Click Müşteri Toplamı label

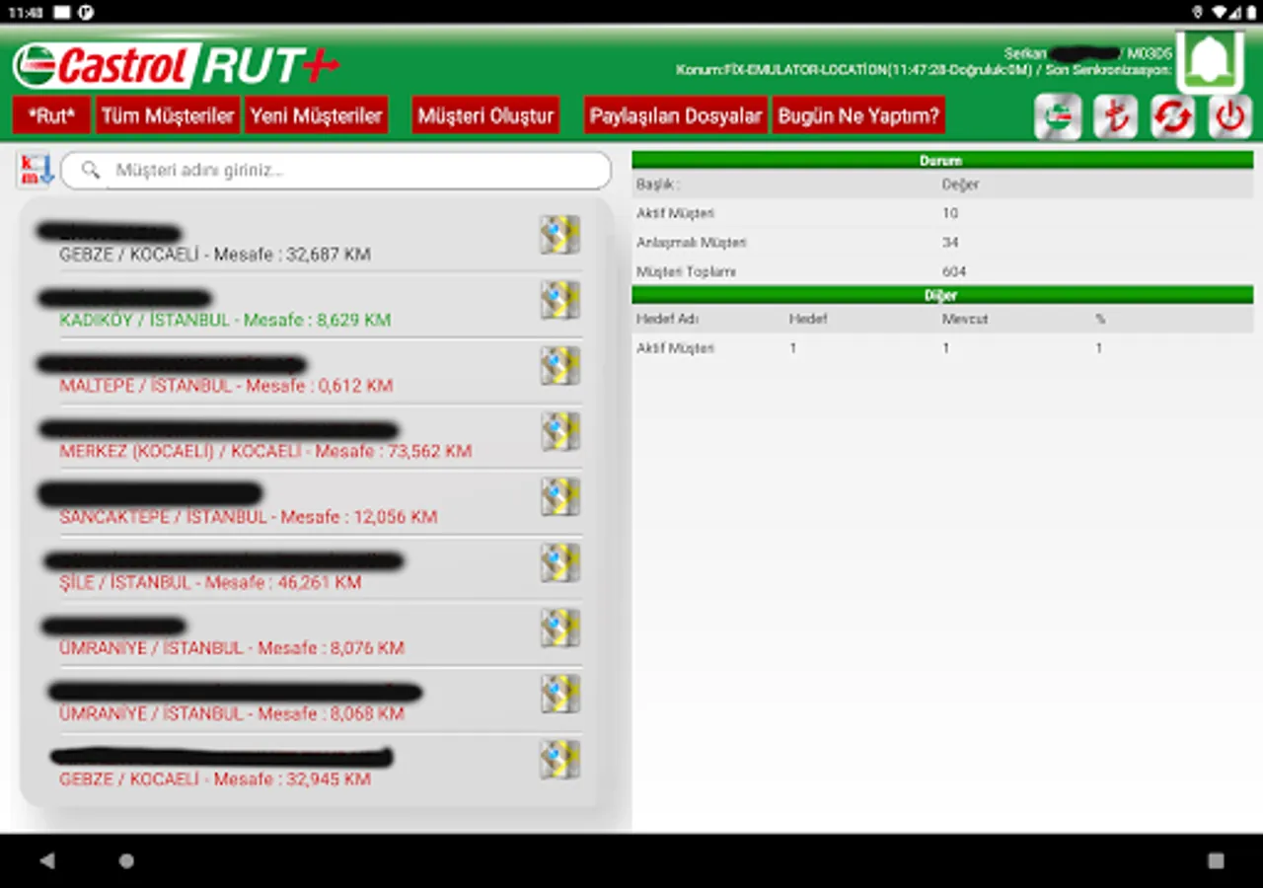(686, 271)
